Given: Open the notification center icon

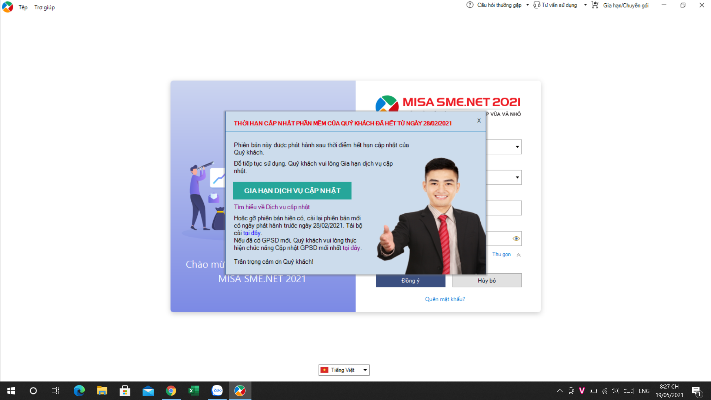Looking at the screenshot, I should tap(696, 391).
